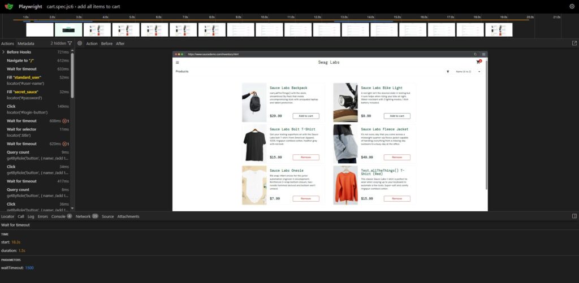
Task: Open the Sauce Labs Bike Light product link
Action: tap(382, 88)
